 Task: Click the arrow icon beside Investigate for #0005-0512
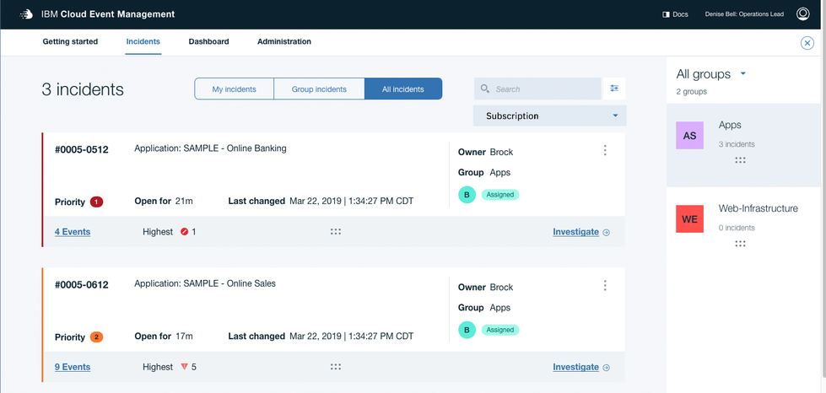(x=607, y=232)
